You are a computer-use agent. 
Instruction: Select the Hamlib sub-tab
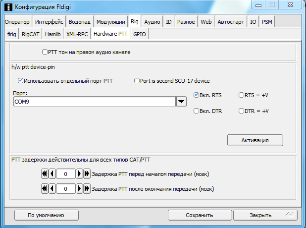(52, 34)
